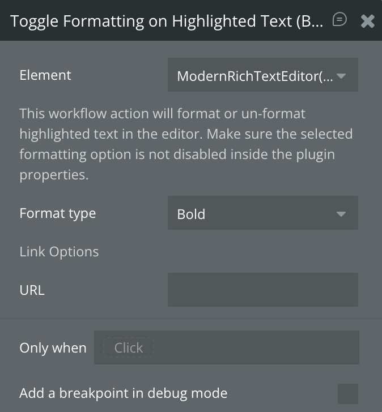Click the 'Only when' condition label
Viewport: 382px width, 412px height.
click(x=53, y=347)
